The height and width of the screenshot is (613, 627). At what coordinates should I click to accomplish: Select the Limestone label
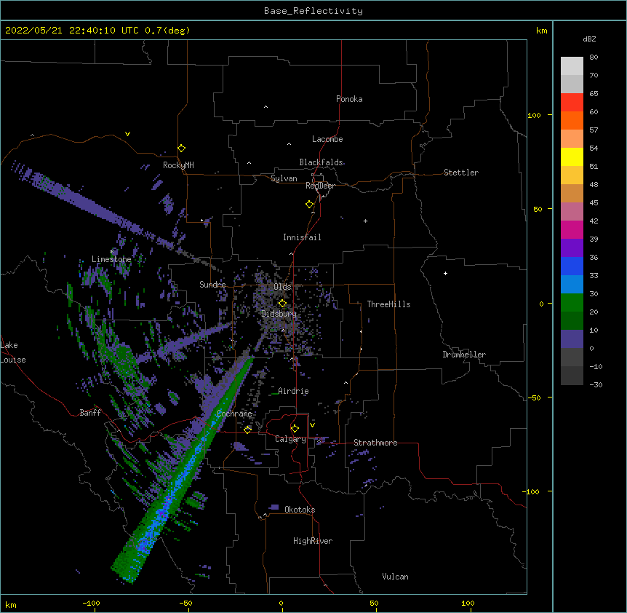click(x=111, y=259)
